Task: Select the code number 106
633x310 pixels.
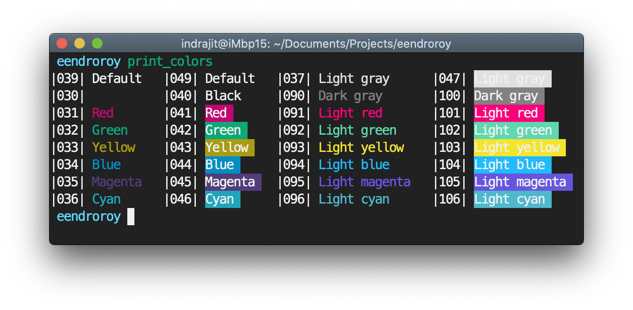Action: coord(450,199)
